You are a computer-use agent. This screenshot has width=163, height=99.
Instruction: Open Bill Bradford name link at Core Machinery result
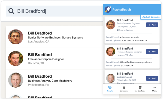click(x=40, y=76)
